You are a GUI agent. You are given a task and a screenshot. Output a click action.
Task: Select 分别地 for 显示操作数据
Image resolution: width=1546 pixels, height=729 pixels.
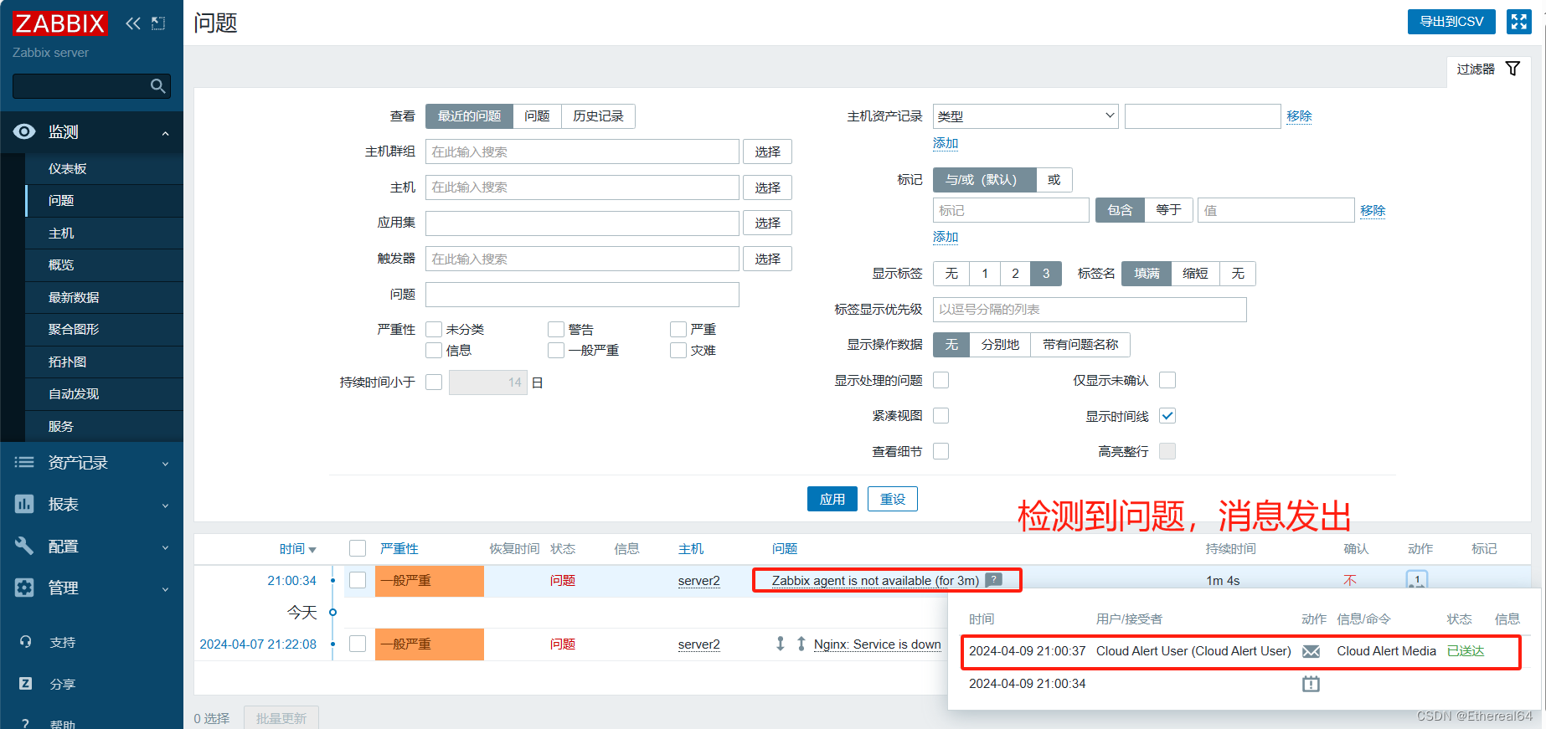(x=1000, y=345)
